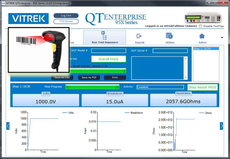The height and width of the screenshot is (159, 230).
Task: Select Step 1: DCIR in list
Action: pyautogui.click(x=206, y=49)
